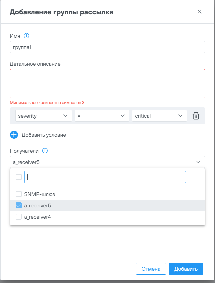
Task: Focus the Имя text field
Action: pyautogui.click(x=107, y=47)
